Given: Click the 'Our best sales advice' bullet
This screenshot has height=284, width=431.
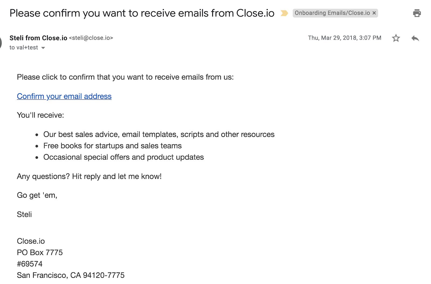Looking at the screenshot, I should 159,134.
